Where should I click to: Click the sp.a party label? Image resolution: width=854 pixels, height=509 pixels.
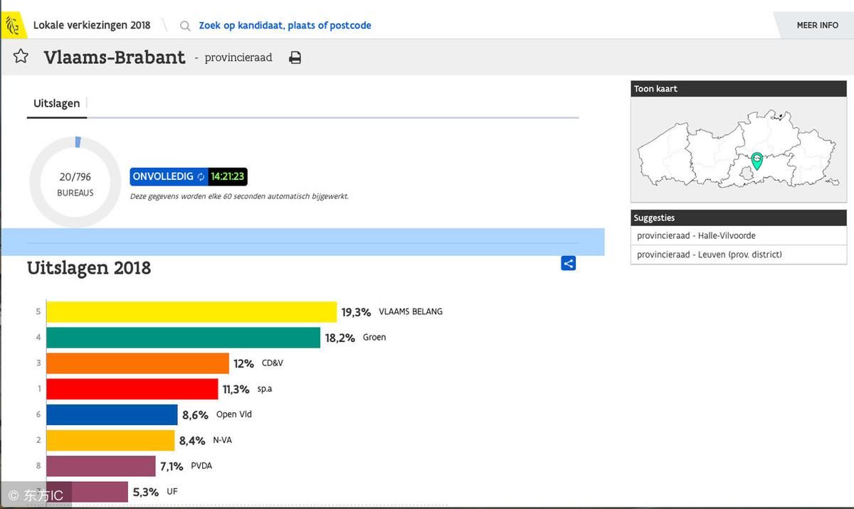pyautogui.click(x=265, y=389)
